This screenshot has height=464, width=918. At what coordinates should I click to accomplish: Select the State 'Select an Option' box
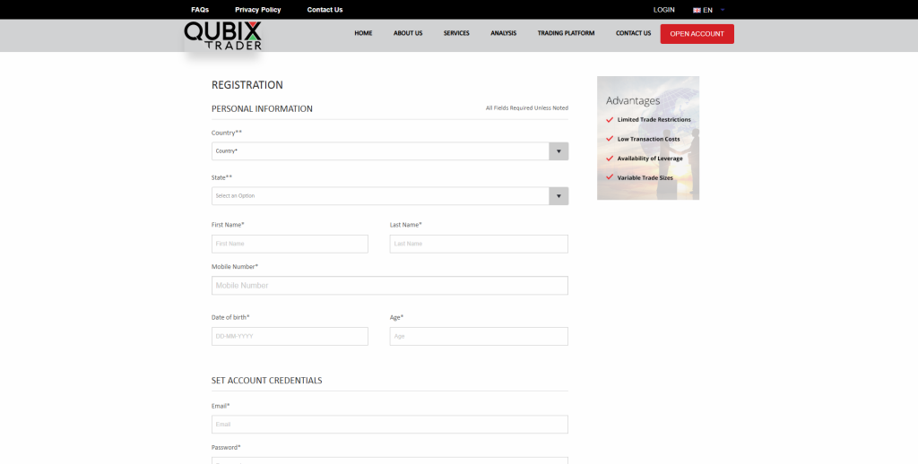click(x=390, y=196)
